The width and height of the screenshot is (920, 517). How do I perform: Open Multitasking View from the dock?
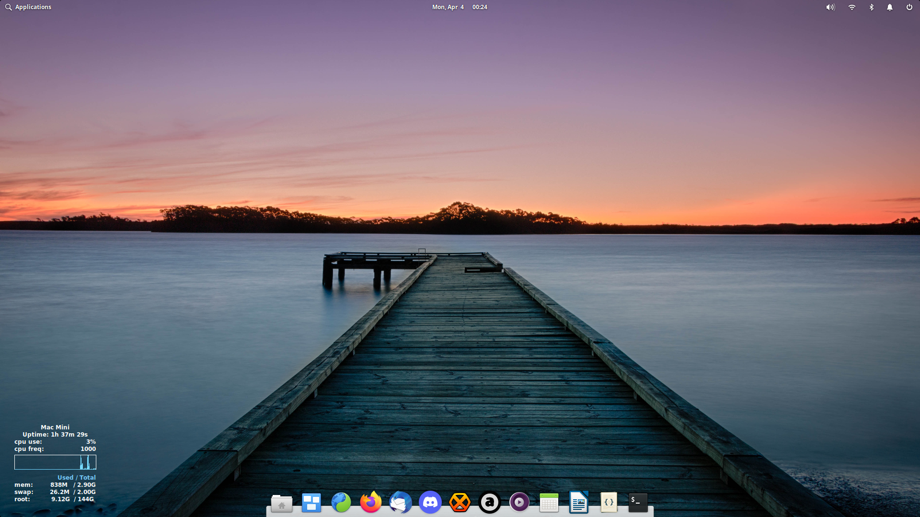[x=311, y=503]
